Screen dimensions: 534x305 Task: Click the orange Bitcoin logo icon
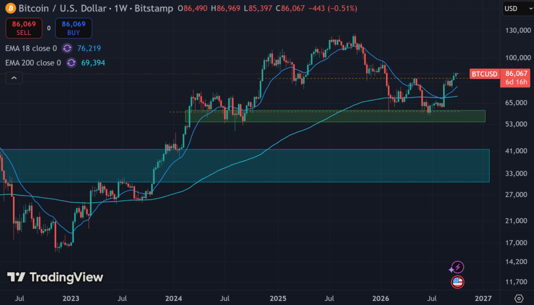click(x=10, y=8)
